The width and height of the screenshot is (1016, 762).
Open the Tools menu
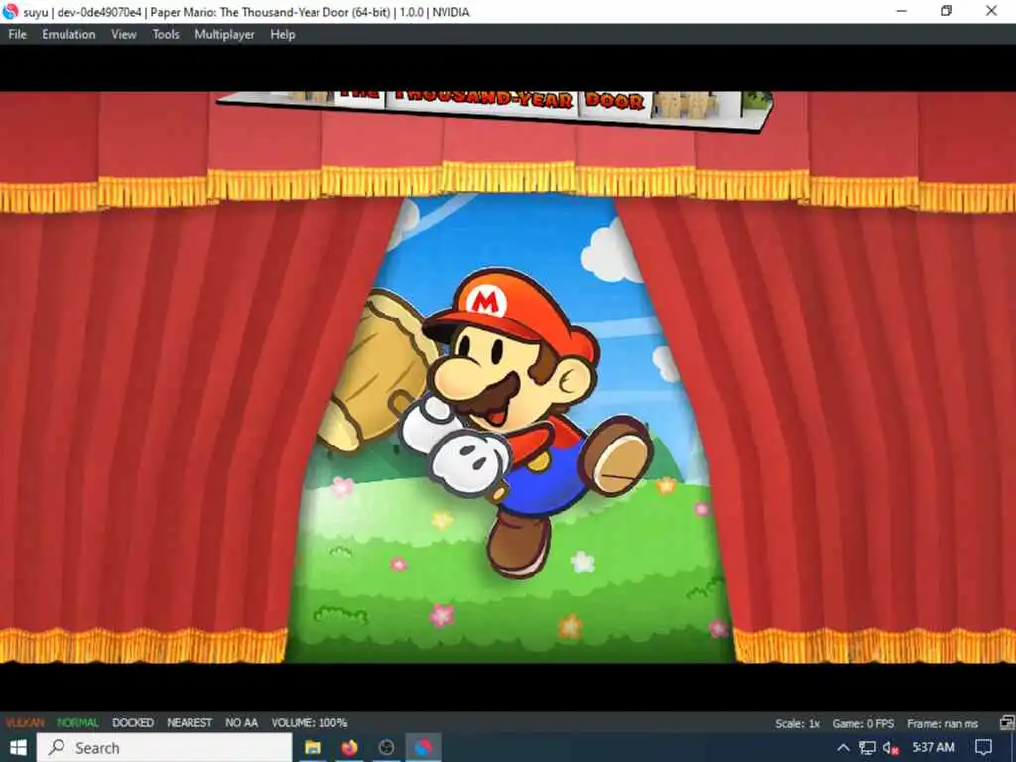166,35
